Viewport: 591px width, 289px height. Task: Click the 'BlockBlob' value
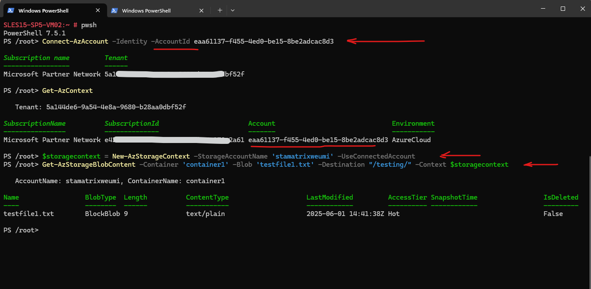[102, 214]
